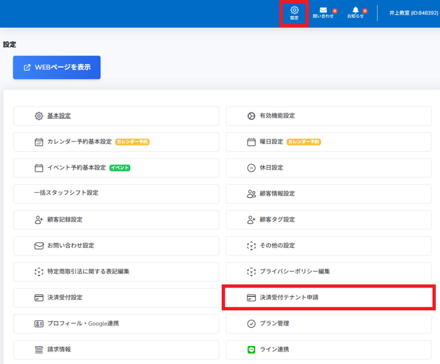Click the people icon for 顧客情報設定
440x364 pixels.
pos(251,194)
